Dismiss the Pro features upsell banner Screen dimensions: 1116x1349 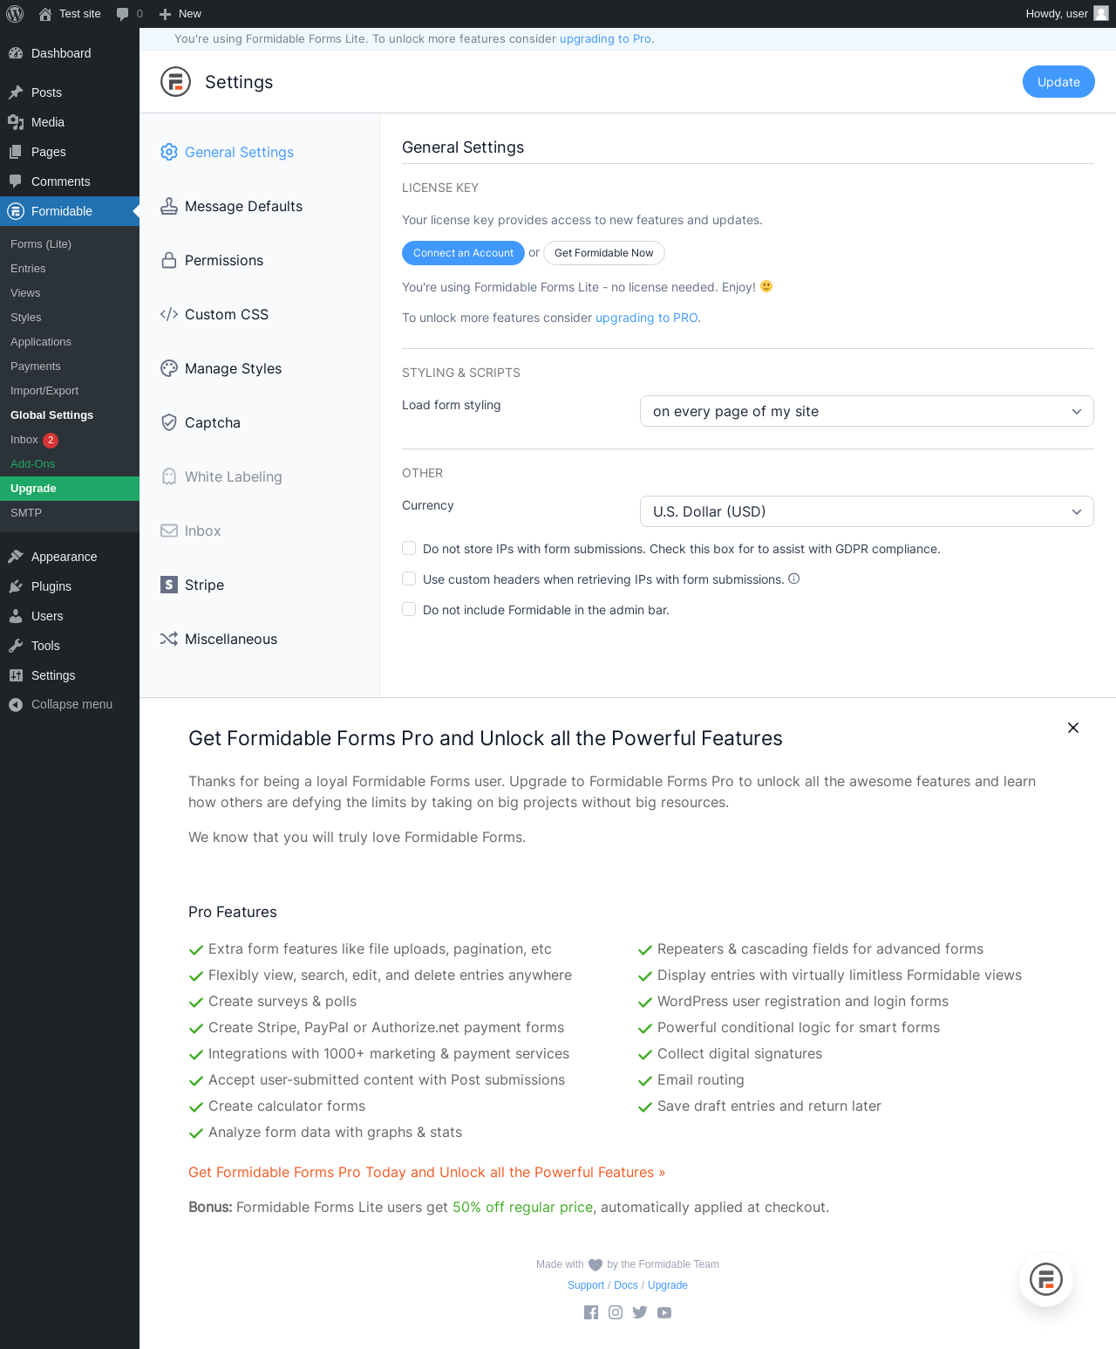[1073, 728]
